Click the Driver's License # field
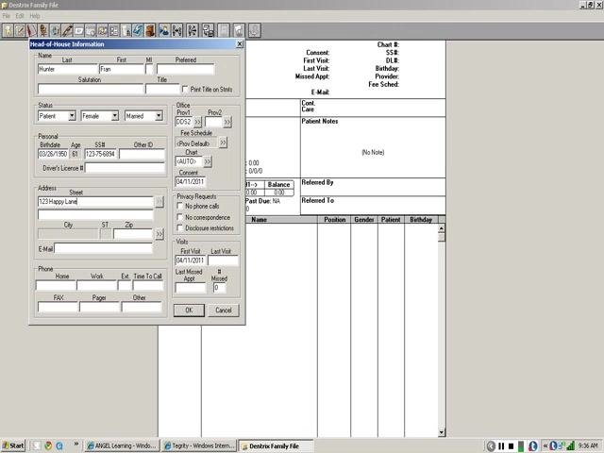Image resolution: width=604 pixels, height=453 pixels. (126, 168)
